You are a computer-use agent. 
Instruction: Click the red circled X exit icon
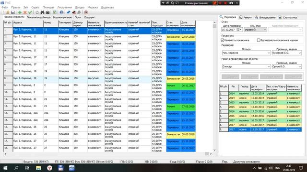[x=86, y=12]
